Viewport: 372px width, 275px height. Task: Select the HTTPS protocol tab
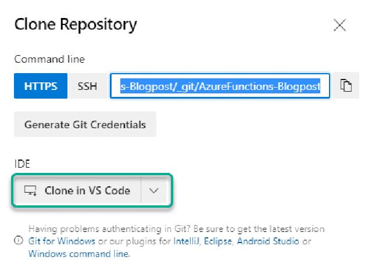(x=41, y=86)
